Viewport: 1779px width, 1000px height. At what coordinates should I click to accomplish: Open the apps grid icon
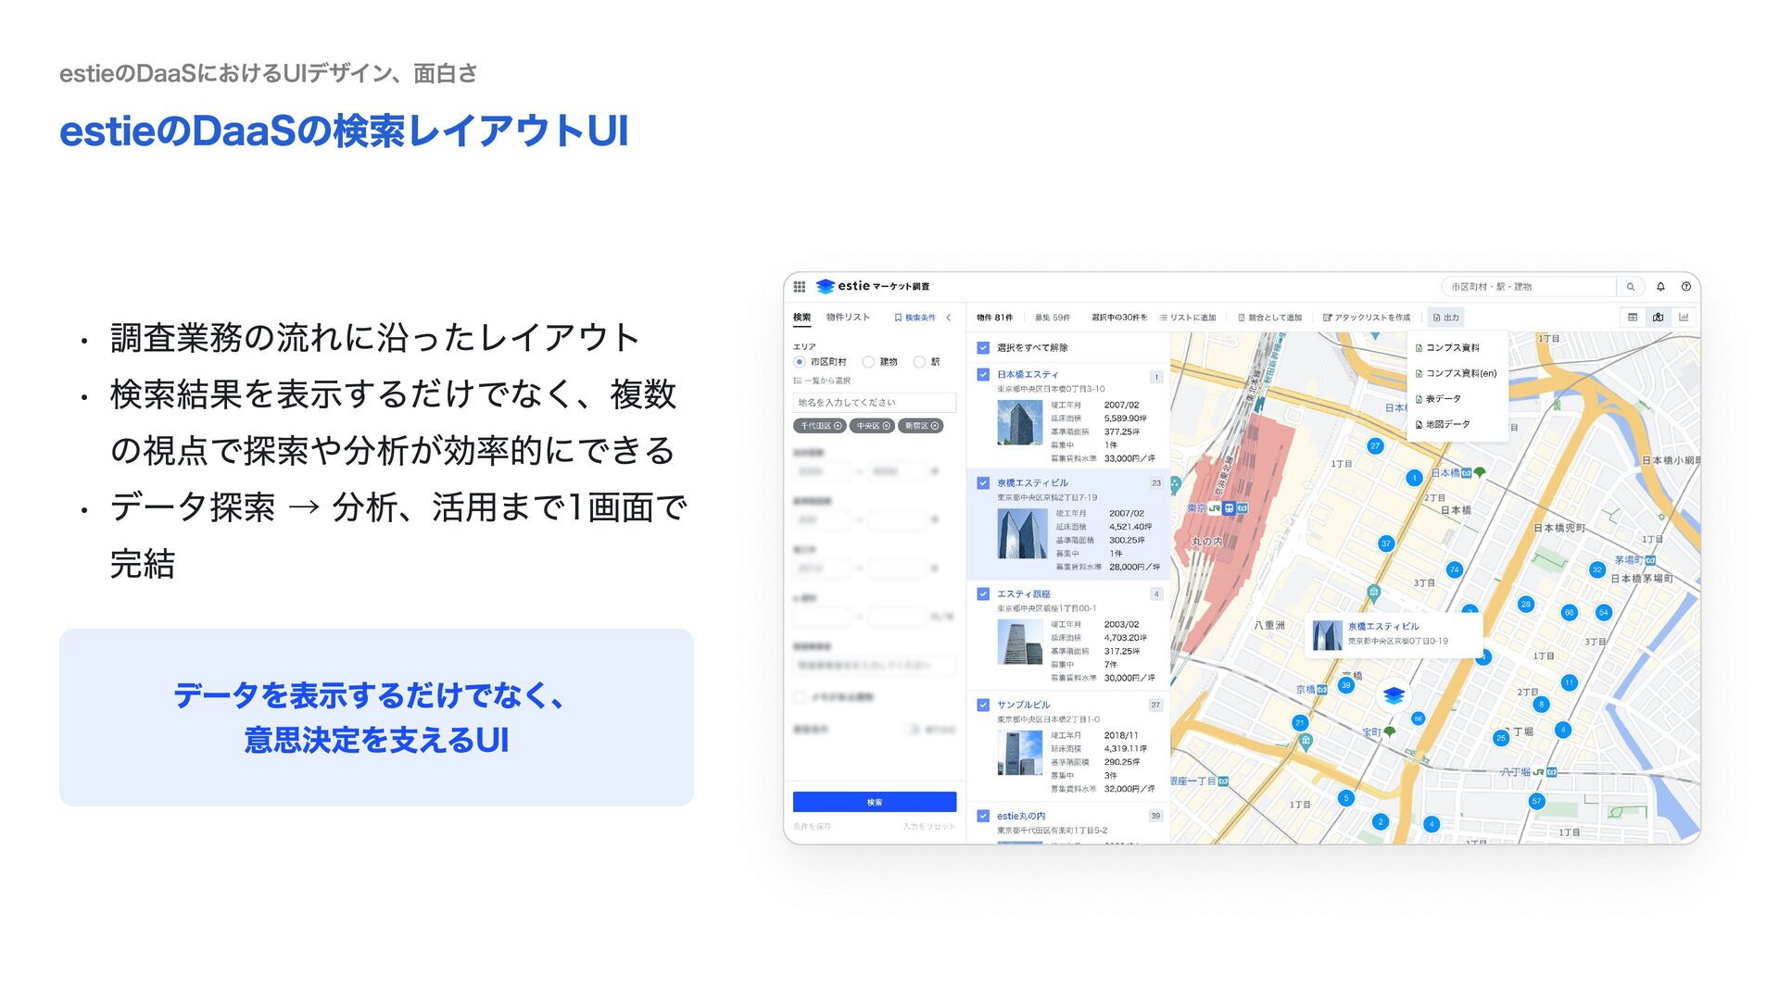(800, 287)
